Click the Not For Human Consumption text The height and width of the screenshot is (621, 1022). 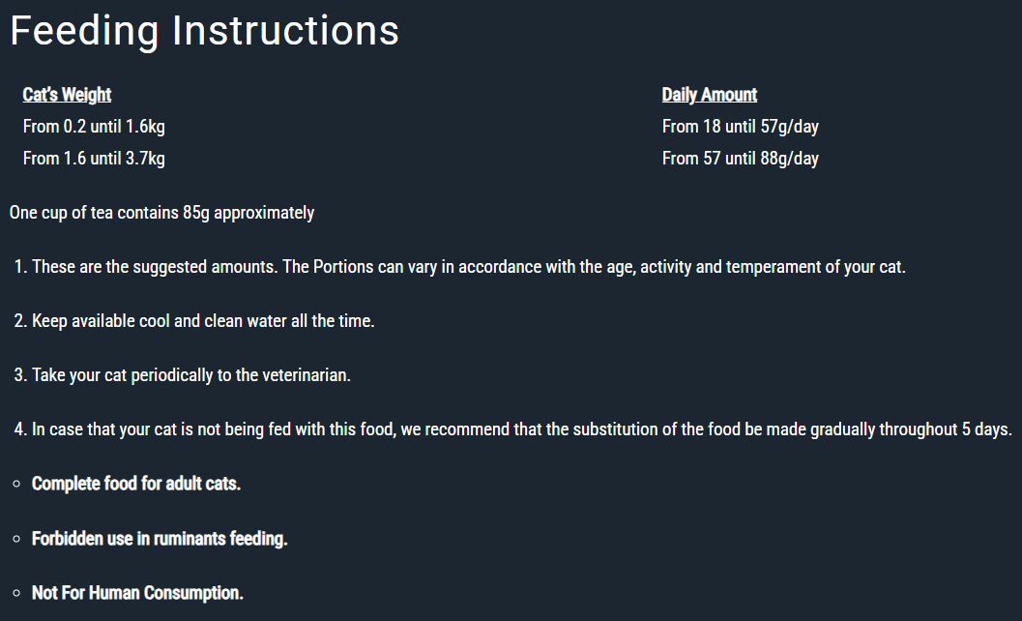coord(137,592)
